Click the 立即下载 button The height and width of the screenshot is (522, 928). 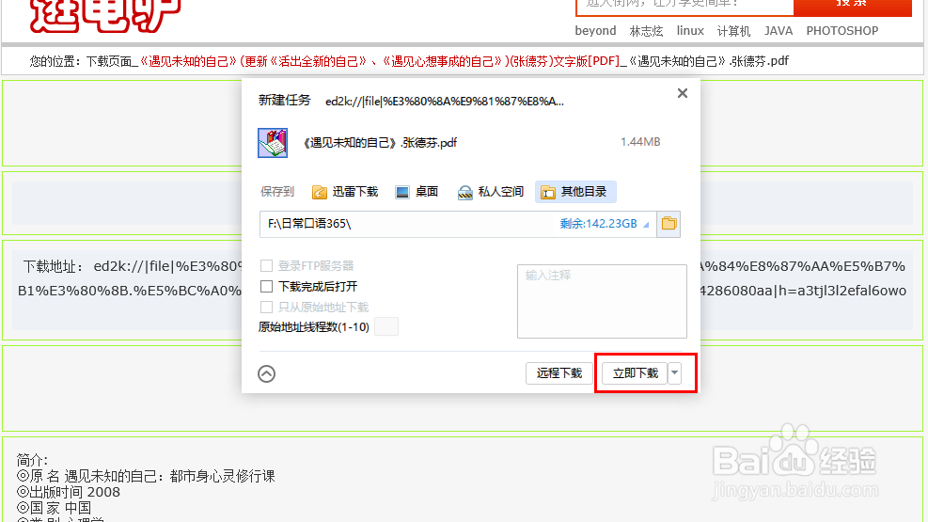[x=635, y=373]
